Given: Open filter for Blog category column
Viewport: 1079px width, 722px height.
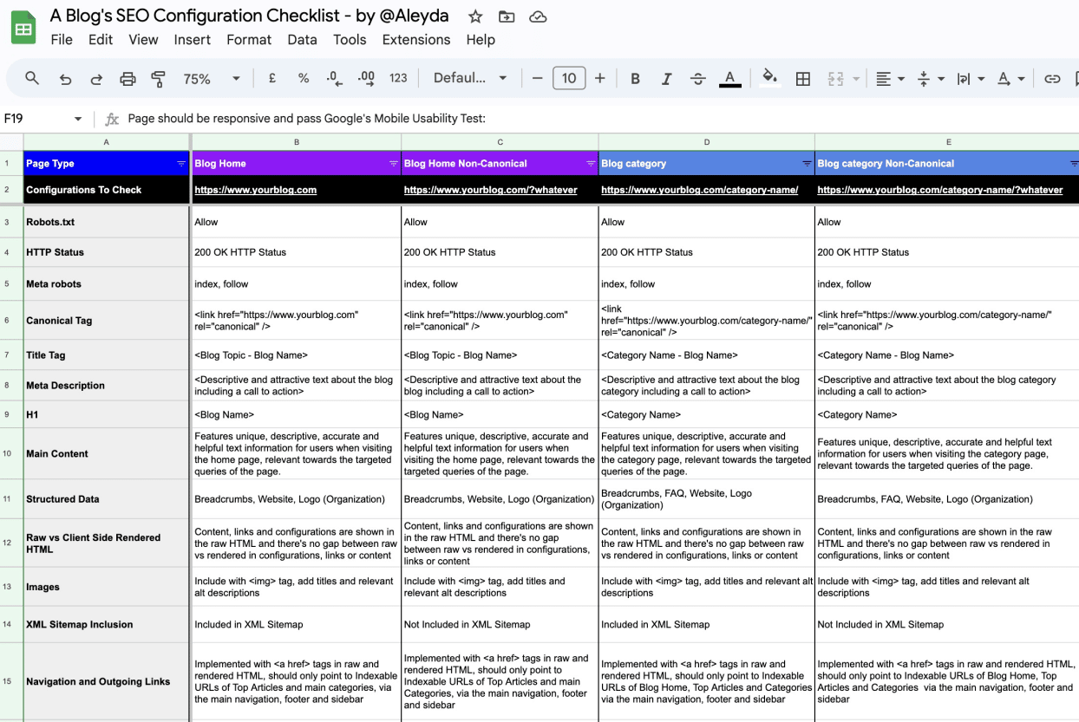Looking at the screenshot, I should click(807, 164).
